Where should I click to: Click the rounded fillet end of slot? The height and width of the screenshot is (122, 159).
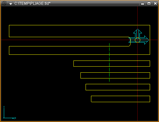(130, 42)
